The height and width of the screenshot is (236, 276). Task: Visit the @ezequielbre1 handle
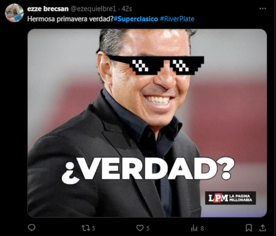pyautogui.click(x=93, y=9)
